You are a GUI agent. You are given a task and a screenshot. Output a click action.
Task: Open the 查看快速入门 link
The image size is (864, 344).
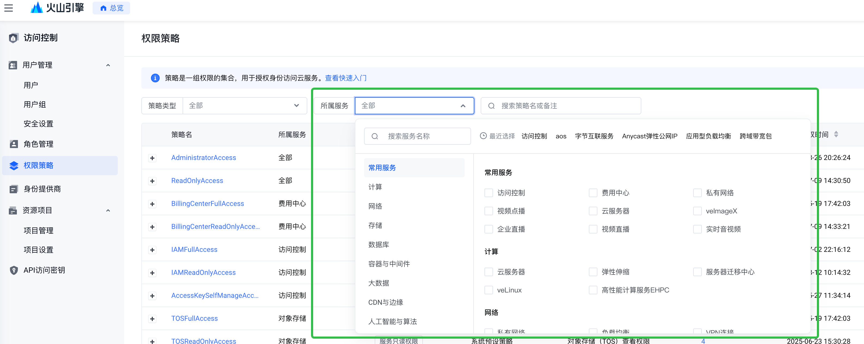[346, 78]
